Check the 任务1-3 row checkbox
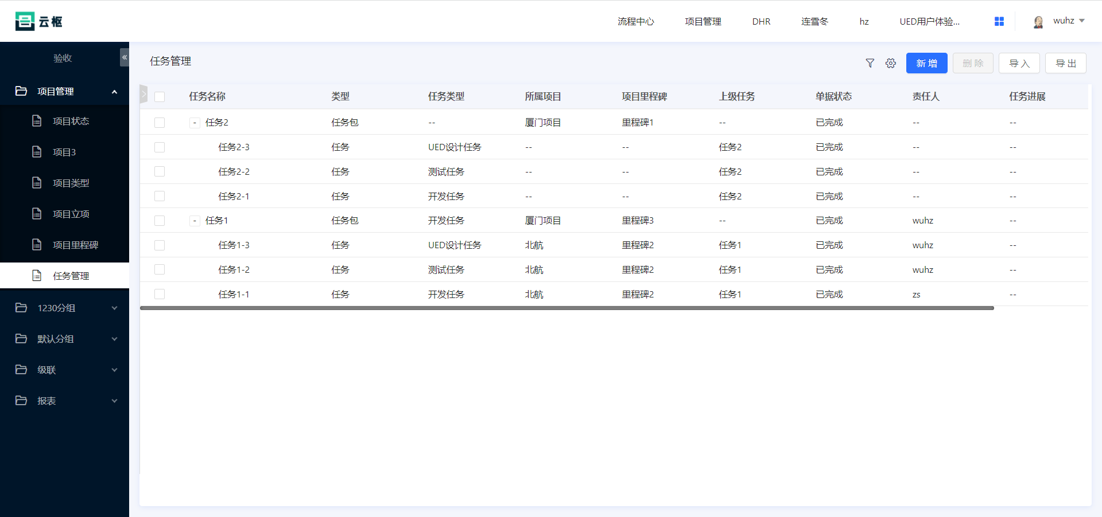This screenshot has width=1102, height=517. coord(160,245)
